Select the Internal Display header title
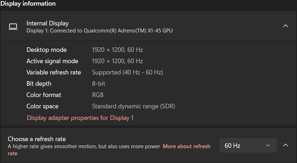Viewport: 297px width, 163px height. point(48,23)
